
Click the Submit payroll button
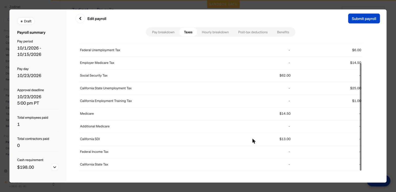(x=364, y=19)
